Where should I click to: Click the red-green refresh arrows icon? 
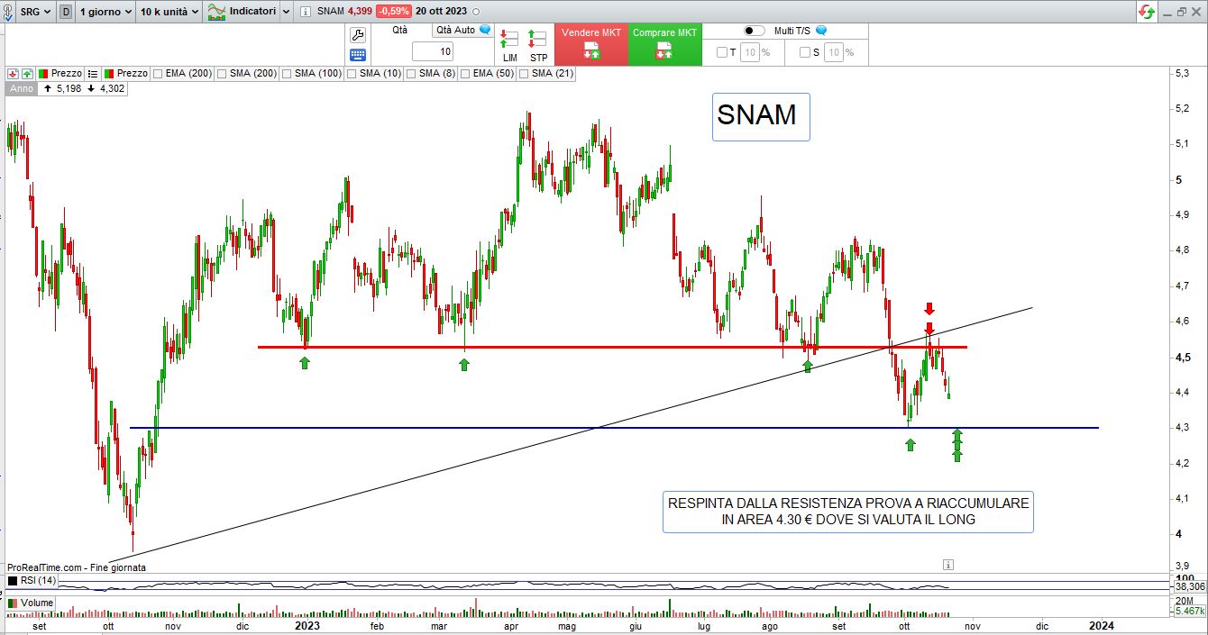click(x=1147, y=12)
